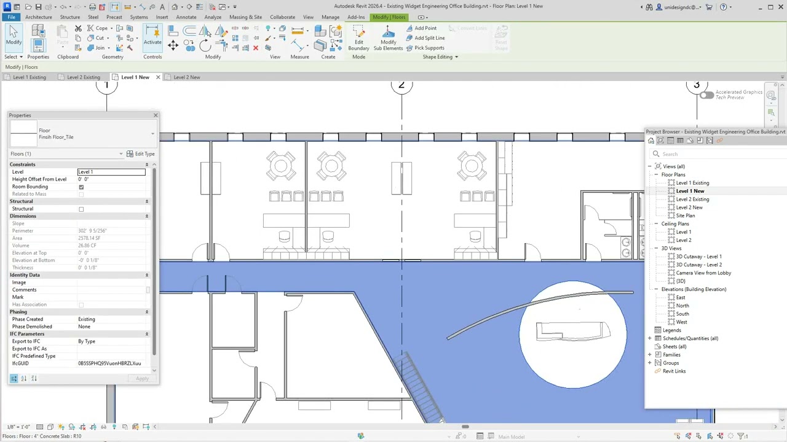Click the Edit Type button
Image resolution: width=787 pixels, height=442 pixels.
[141, 153]
